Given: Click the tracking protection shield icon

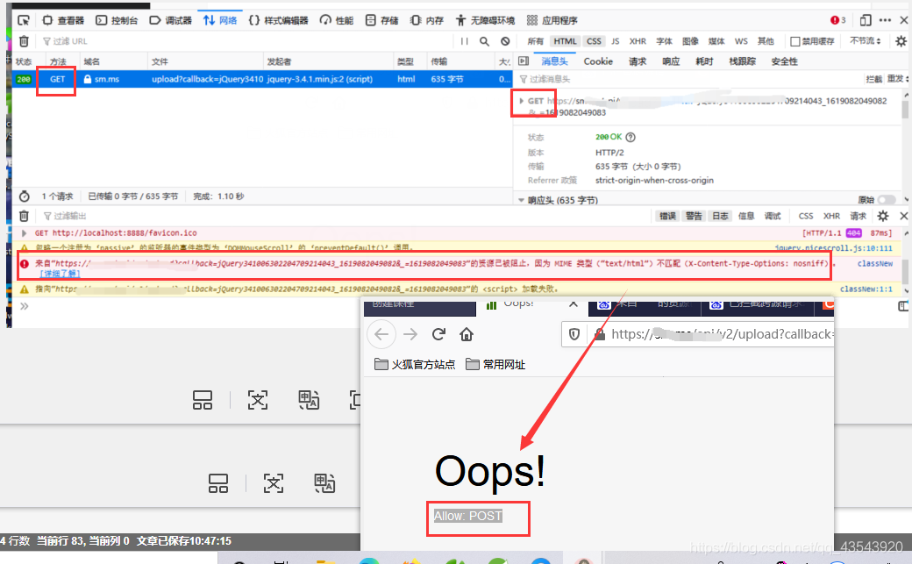Looking at the screenshot, I should 574,335.
